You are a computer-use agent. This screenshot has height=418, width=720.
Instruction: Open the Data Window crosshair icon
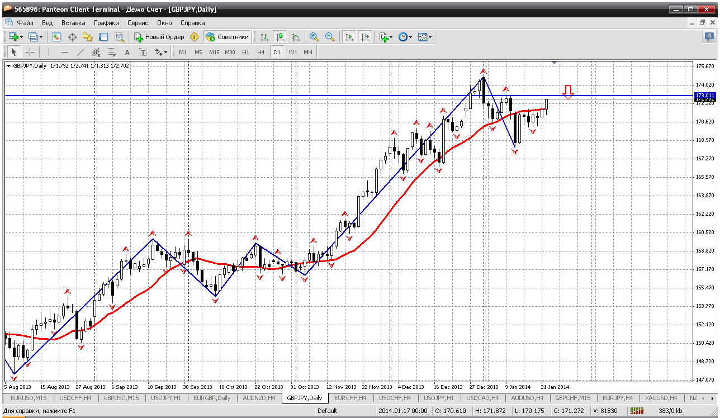[x=72, y=37]
